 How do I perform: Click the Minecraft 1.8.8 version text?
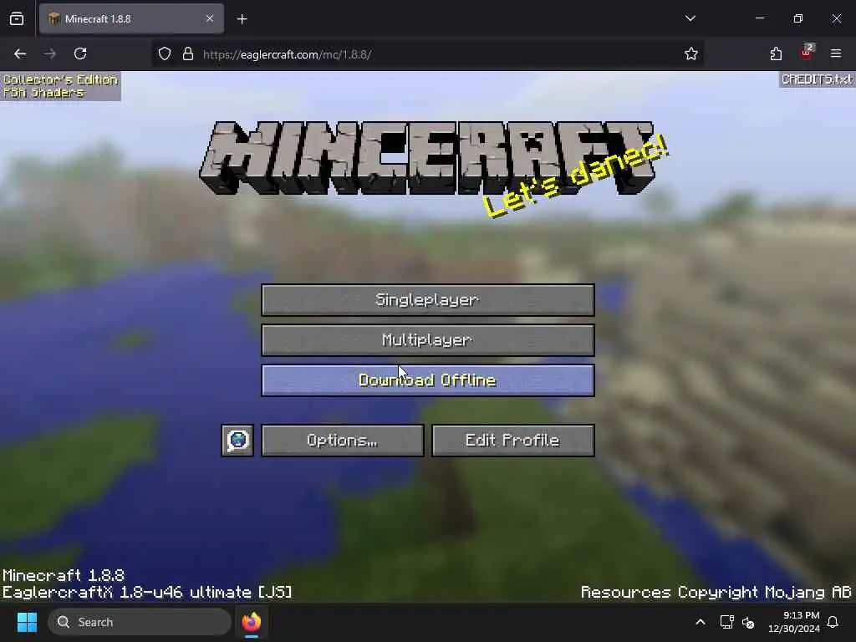pos(64,575)
